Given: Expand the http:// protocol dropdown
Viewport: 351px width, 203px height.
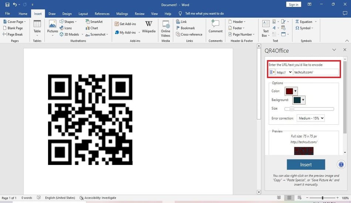Looking at the screenshot, I should (284, 72).
